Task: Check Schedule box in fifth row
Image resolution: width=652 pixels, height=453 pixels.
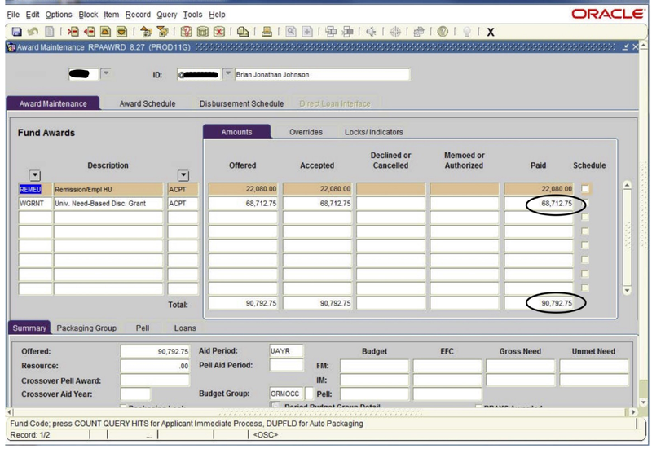Action: [585, 245]
